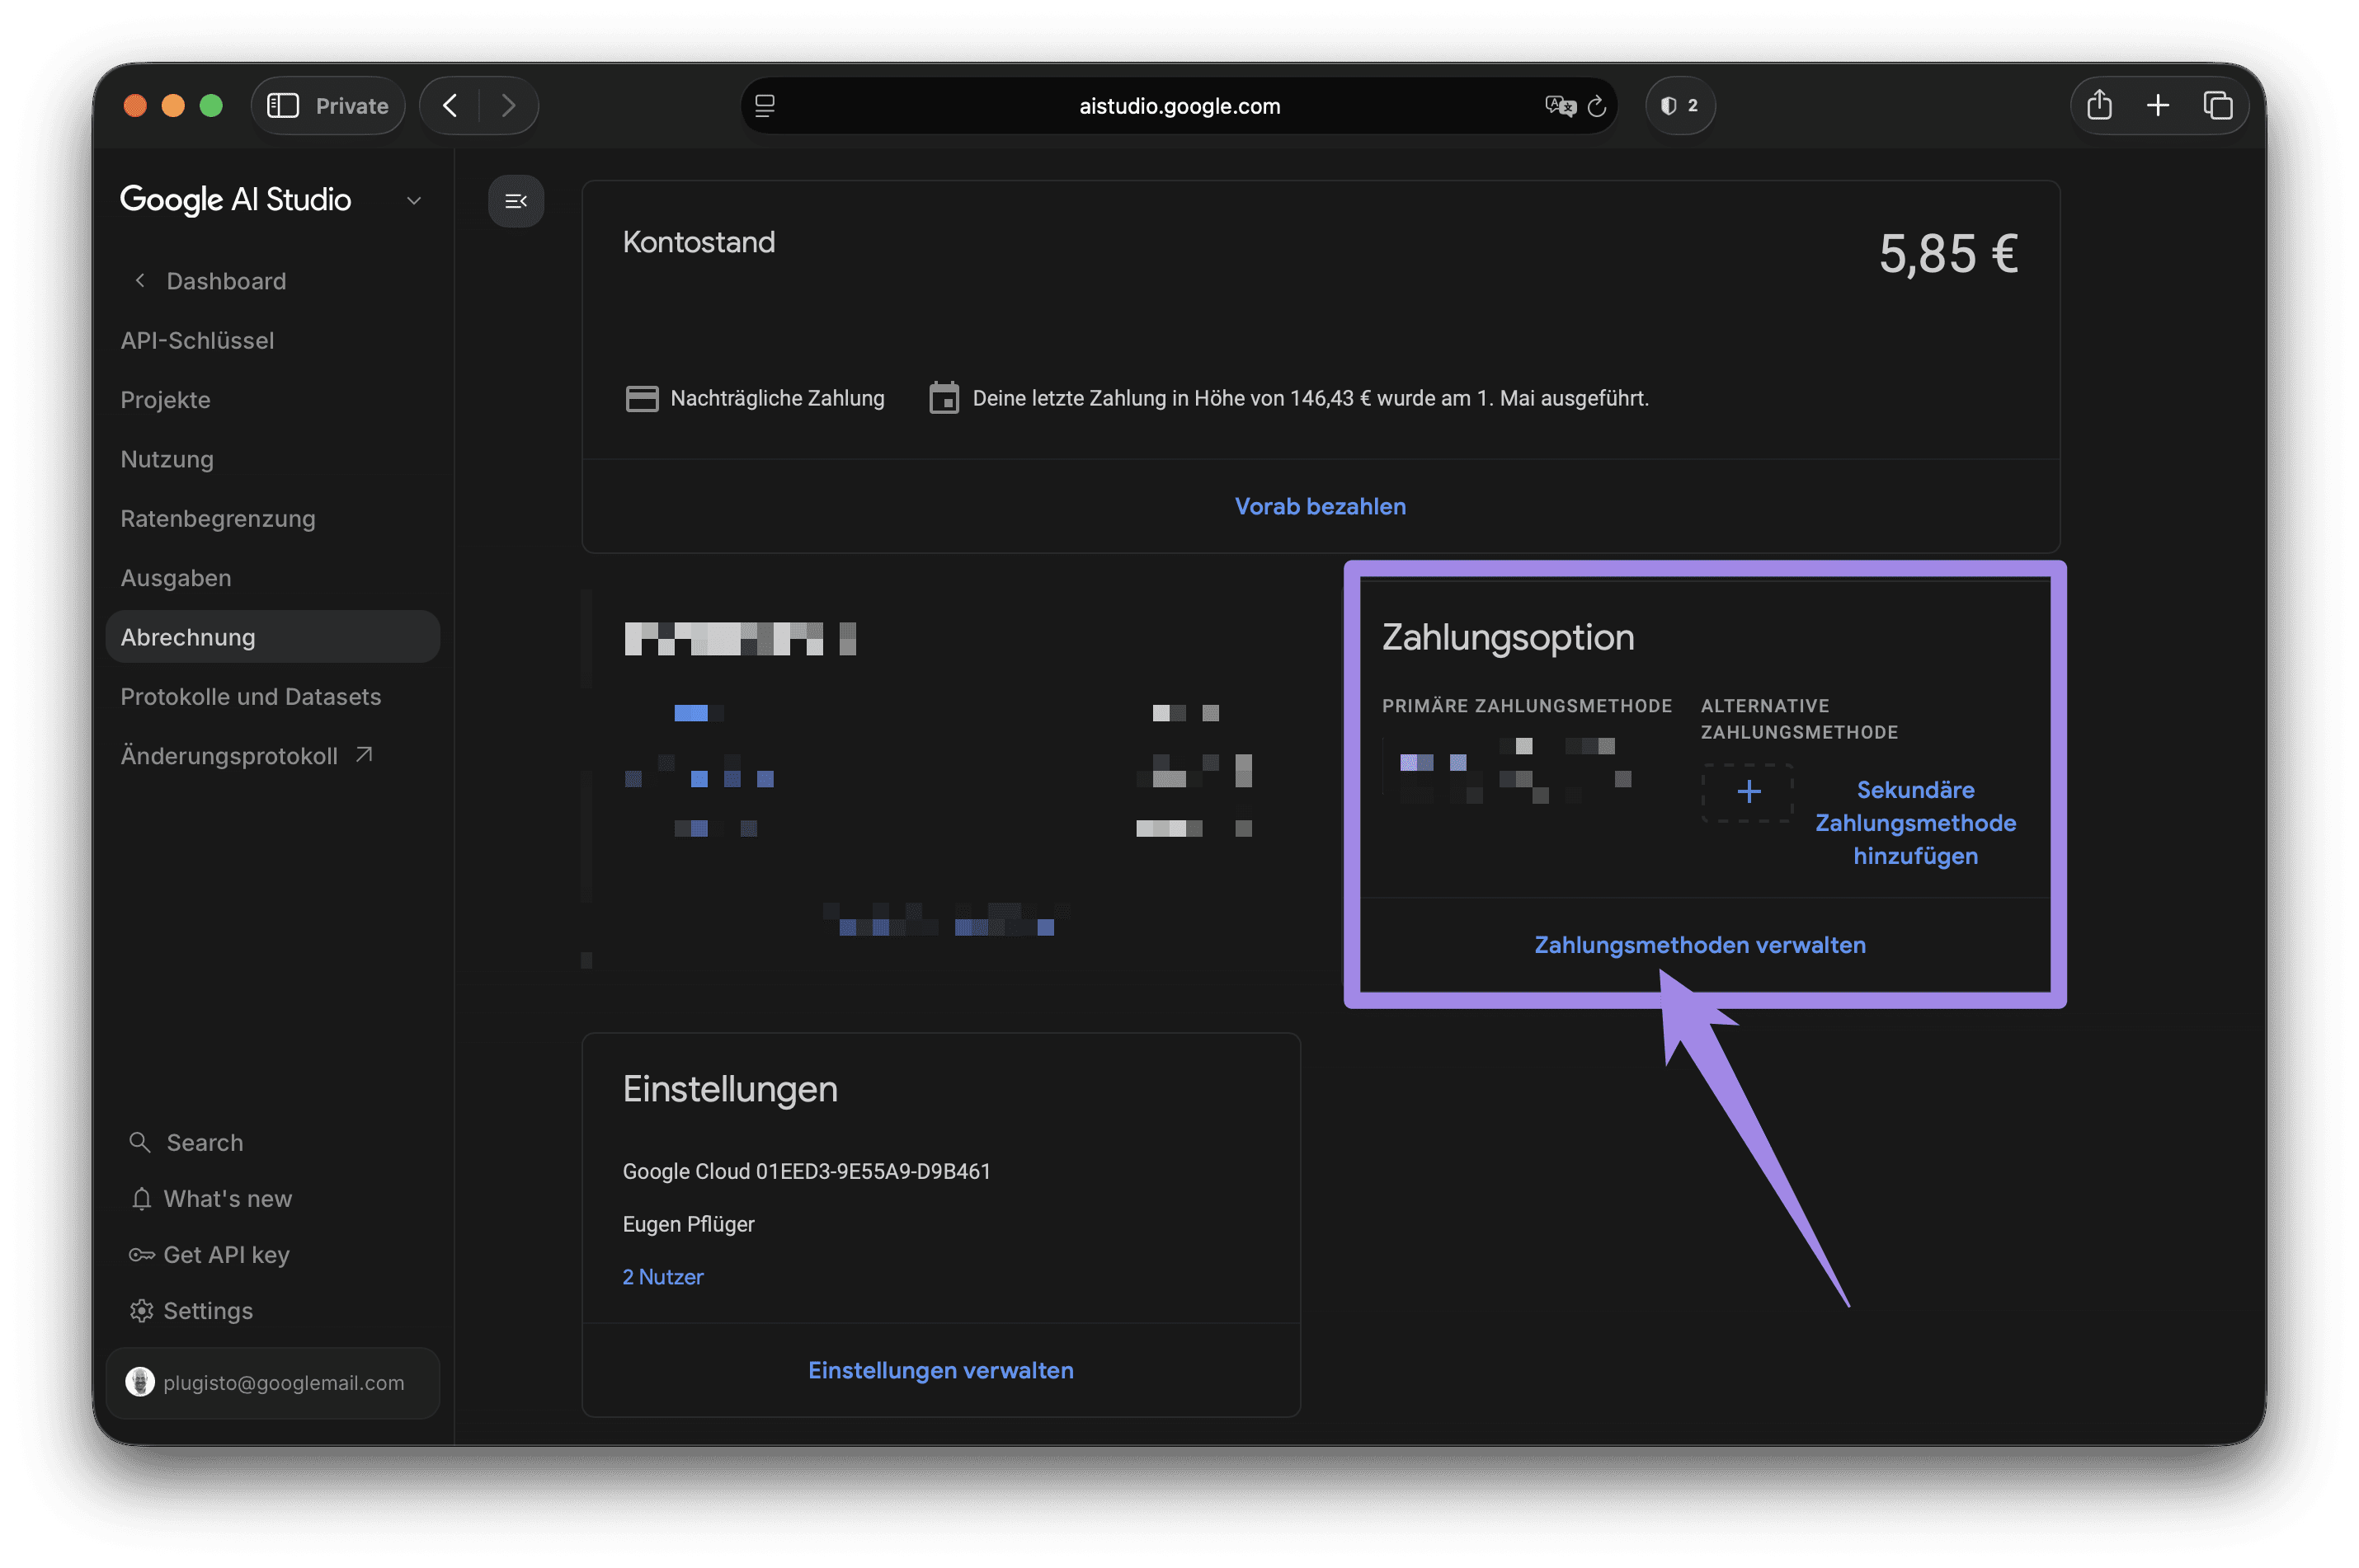Click the 2 Nutzer link

coord(662,1277)
